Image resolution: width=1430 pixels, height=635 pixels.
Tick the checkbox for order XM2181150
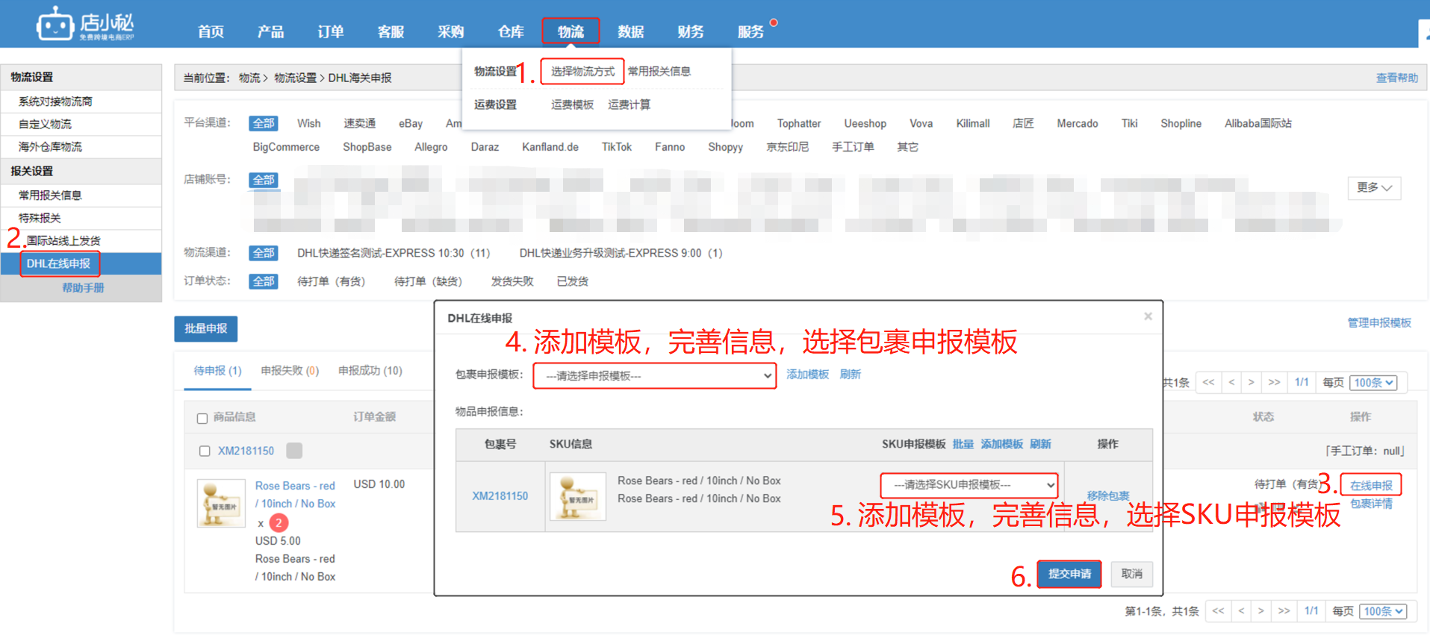tap(205, 451)
